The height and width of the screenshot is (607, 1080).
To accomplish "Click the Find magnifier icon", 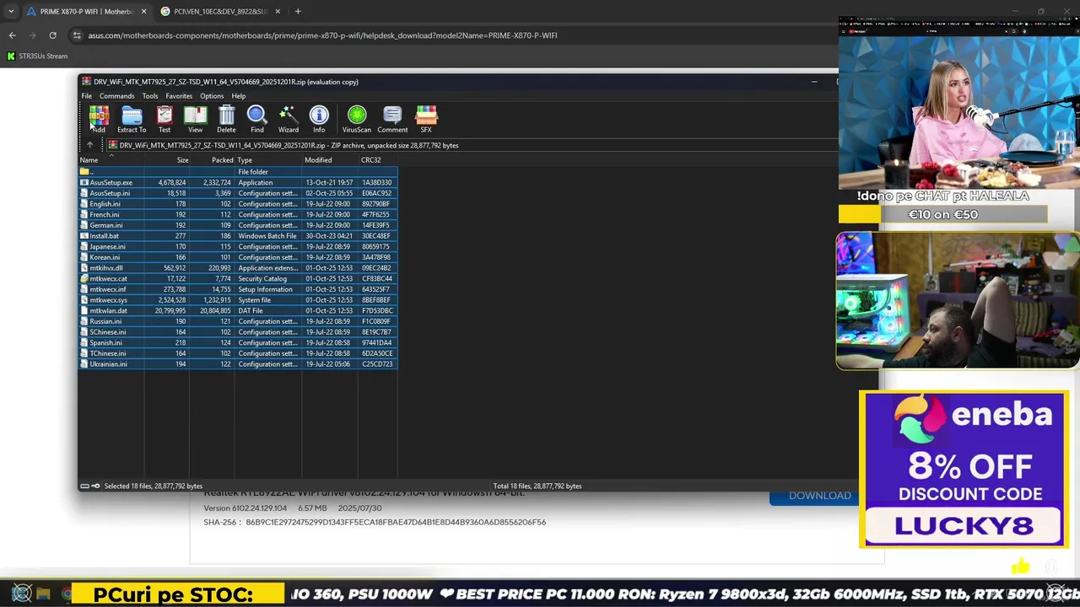I will 257,119.
